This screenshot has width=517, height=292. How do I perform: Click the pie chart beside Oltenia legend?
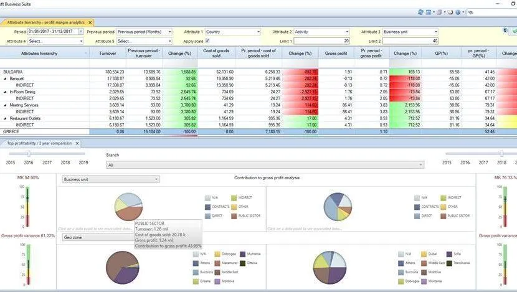tap(122, 267)
